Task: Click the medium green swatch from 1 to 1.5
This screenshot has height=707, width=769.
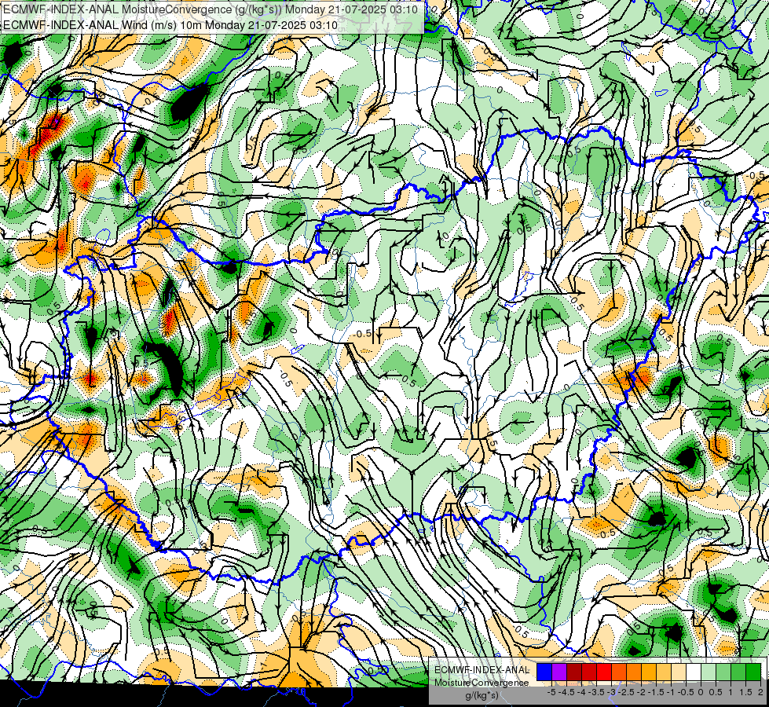Action: point(738,672)
